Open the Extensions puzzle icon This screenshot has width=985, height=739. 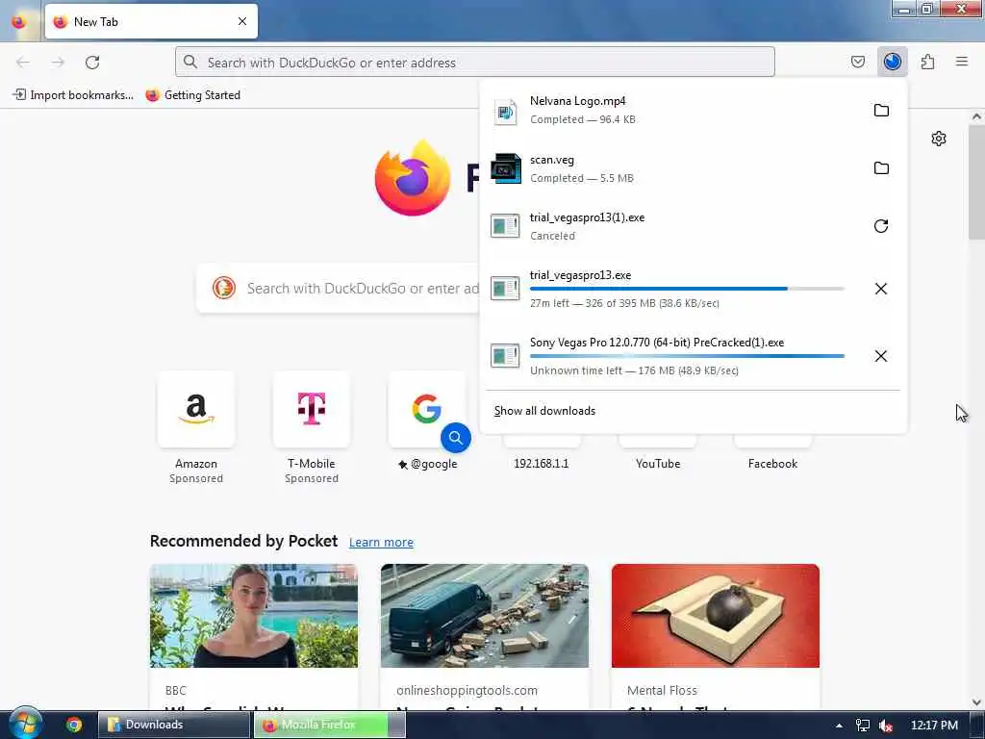click(927, 62)
